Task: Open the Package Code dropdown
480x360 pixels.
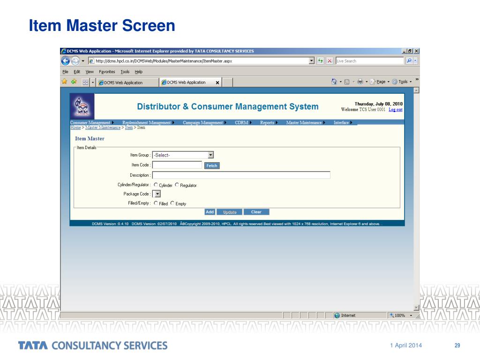Action: tap(157, 194)
